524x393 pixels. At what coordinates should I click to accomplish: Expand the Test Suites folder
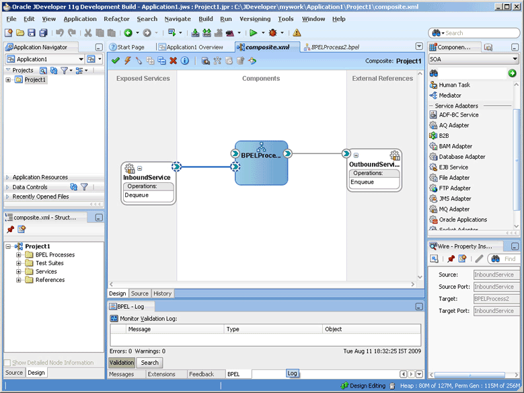coord(19,263)
